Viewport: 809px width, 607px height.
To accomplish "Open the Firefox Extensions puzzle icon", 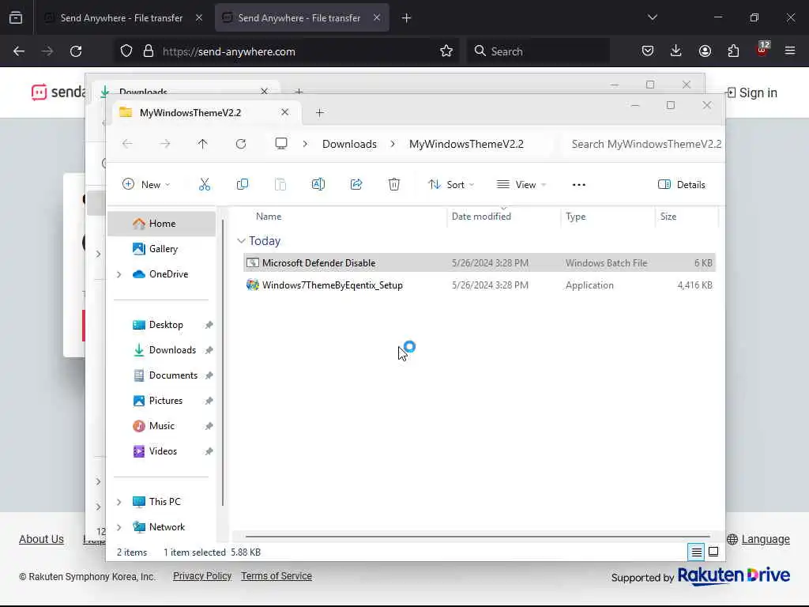I will pyautogui.click(x=733, y=51).
